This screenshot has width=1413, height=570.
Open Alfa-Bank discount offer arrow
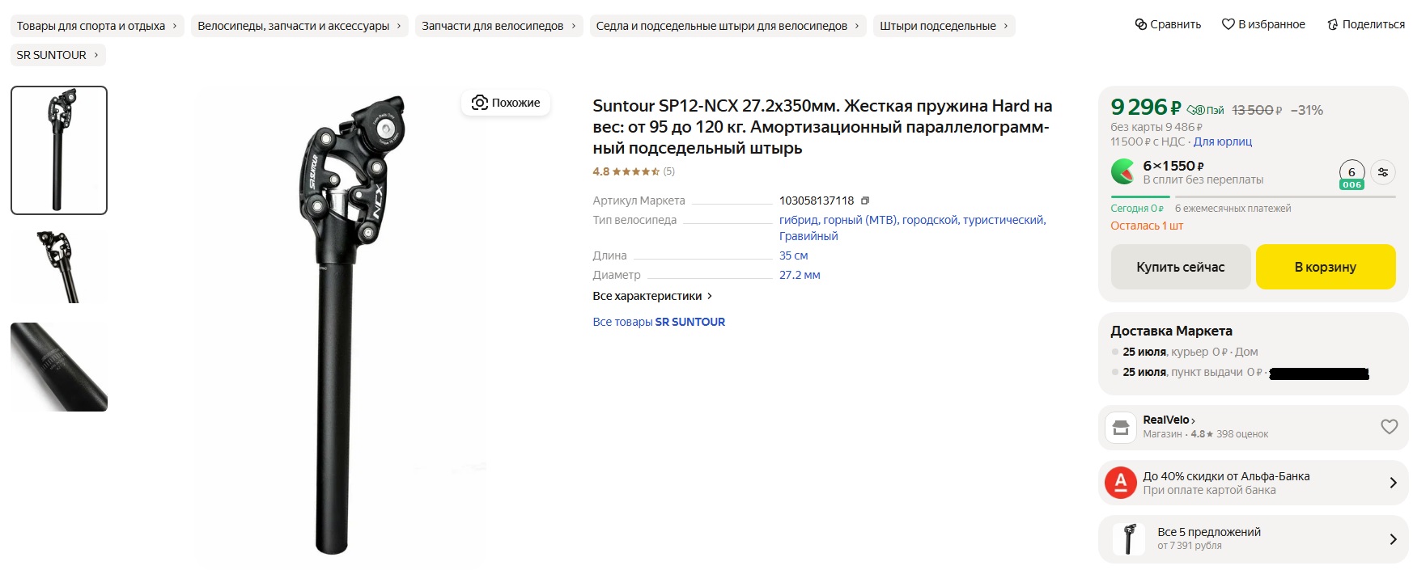coord(1393,483)
